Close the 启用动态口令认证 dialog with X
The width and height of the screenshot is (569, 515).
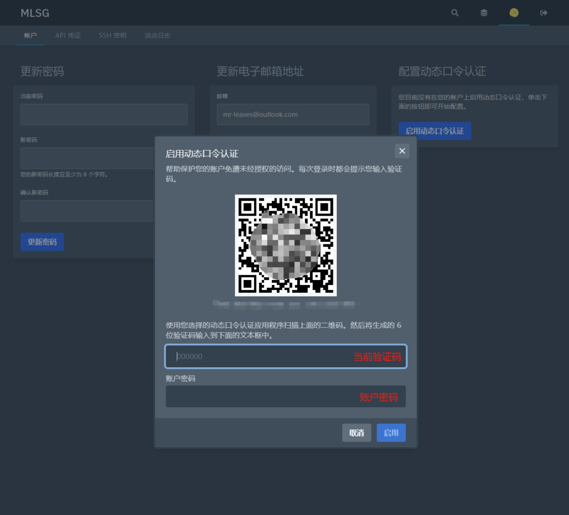click(402, 151)
